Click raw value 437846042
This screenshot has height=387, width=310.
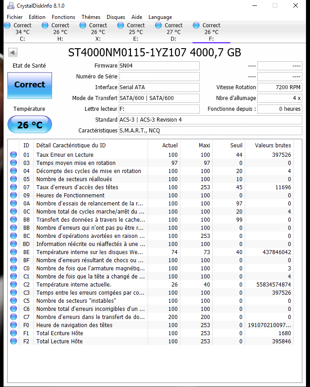tap(277, 252)
